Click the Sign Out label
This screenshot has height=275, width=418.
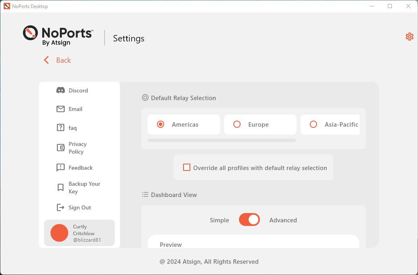click(x=80, y=207)
